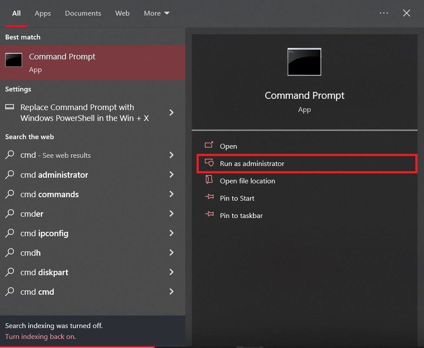Expand the Replace Command Prompt setting chevron
Image resolution: width=424 pixels, height=348 pixels.
[171, 113]
